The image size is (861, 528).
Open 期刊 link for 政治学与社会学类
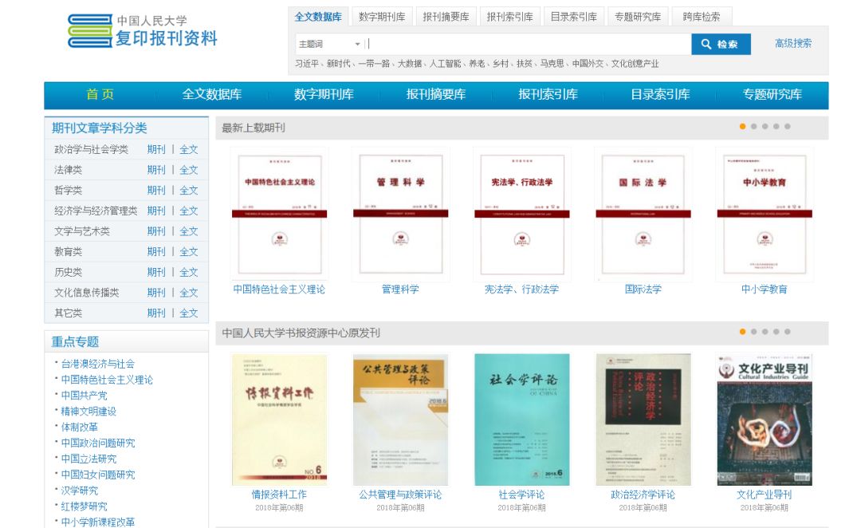coord(156,149)
